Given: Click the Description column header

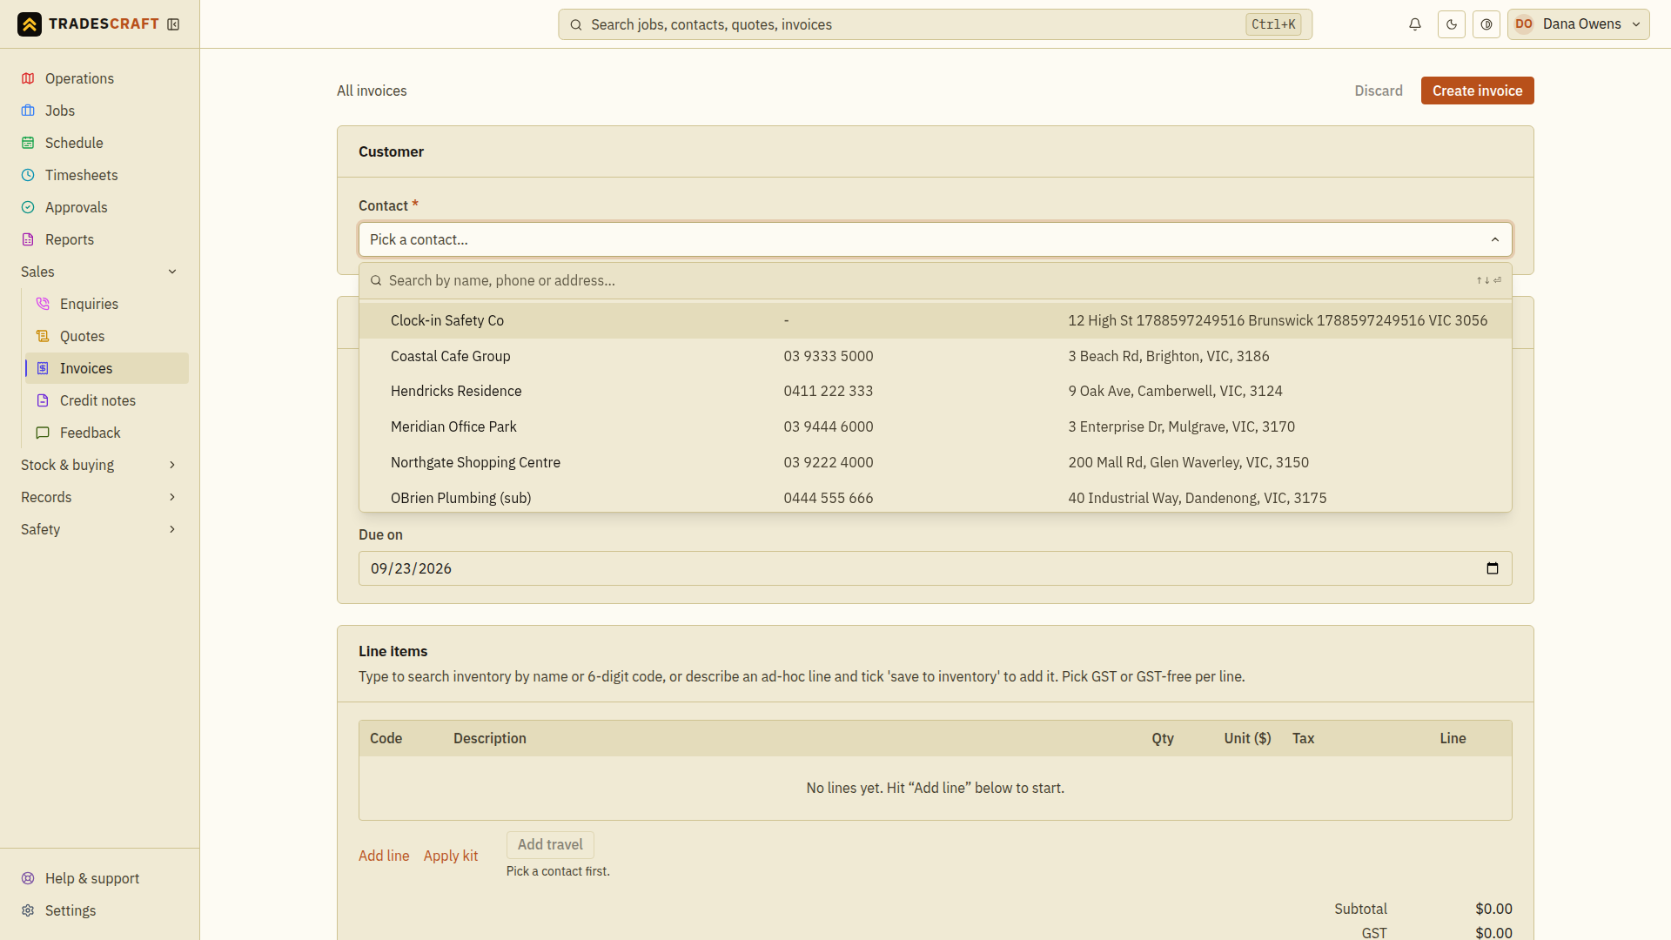Looking at the screenshot, I should [489, 738].
